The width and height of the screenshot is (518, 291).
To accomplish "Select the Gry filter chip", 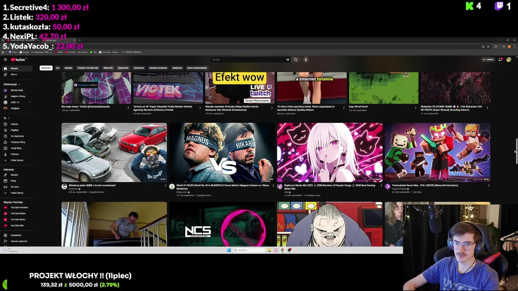I will coord(58,68).
